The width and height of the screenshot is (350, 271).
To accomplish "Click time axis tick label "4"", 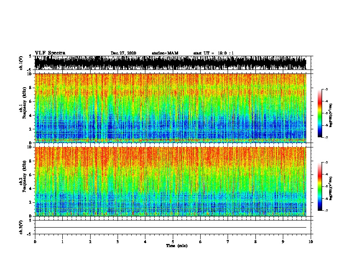I will pos(145,242).
